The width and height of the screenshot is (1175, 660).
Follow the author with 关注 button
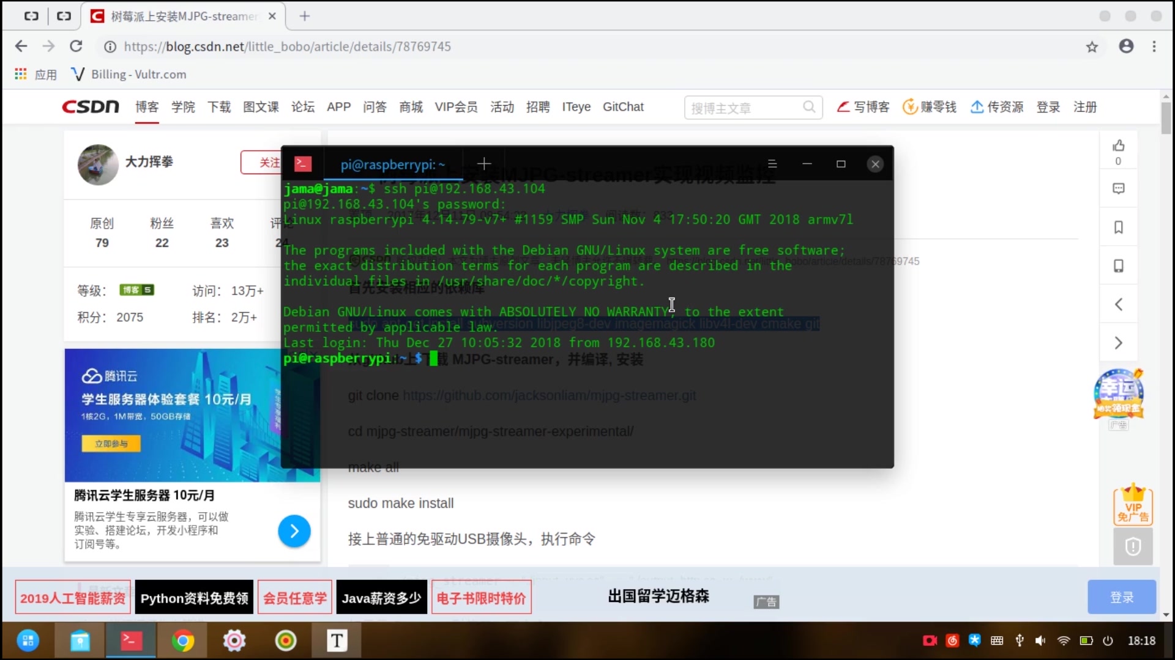tap(262, 163)
